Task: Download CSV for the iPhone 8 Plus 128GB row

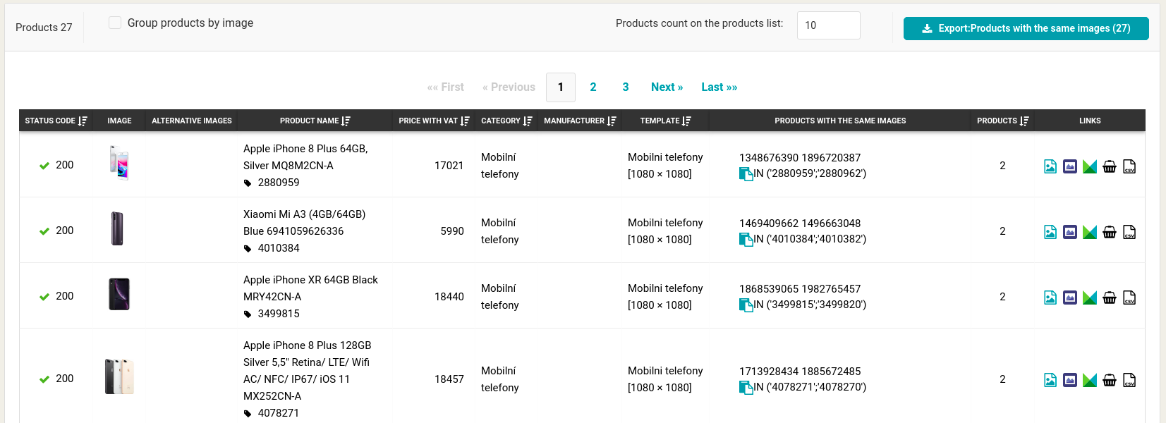Action: [1129, 380]
